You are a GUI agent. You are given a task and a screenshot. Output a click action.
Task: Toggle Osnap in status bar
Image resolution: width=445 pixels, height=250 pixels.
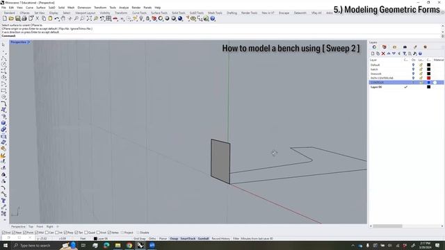coord(174,239)
